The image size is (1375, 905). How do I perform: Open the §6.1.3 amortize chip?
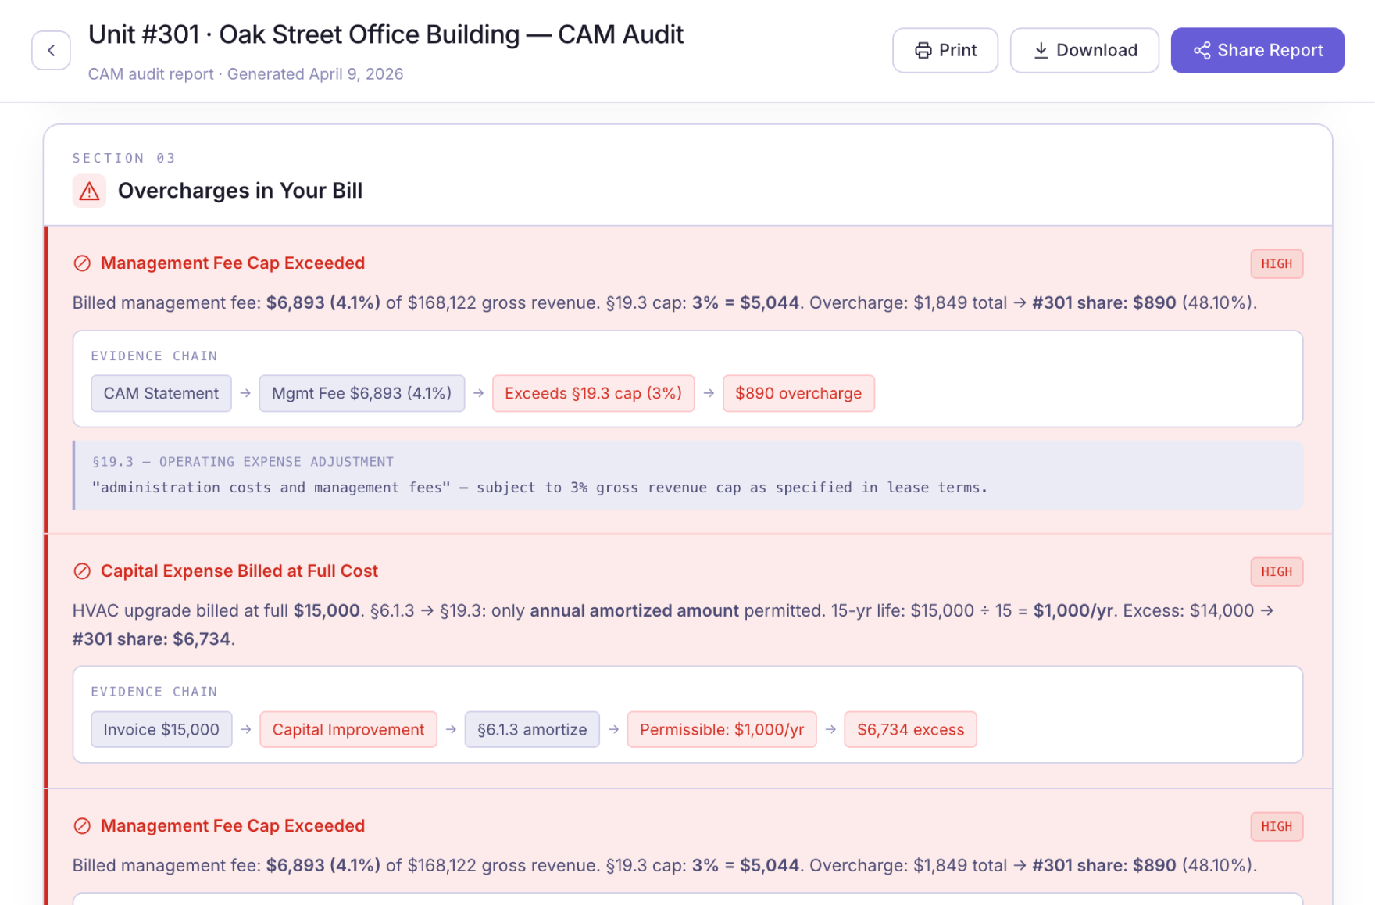pos(531,729)
